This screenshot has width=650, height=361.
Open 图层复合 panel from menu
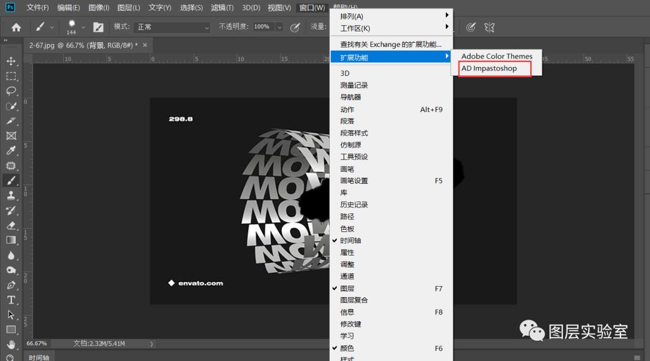[x=391, y=300]
